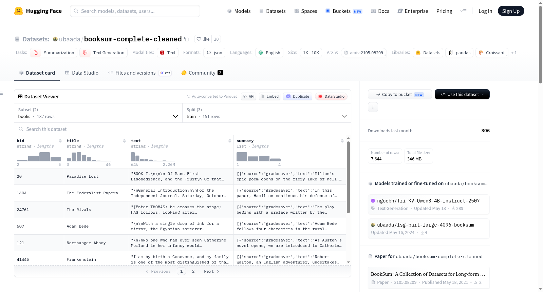Click the Log In link
This screenshot has width=543, height=292.
[485, 11]
